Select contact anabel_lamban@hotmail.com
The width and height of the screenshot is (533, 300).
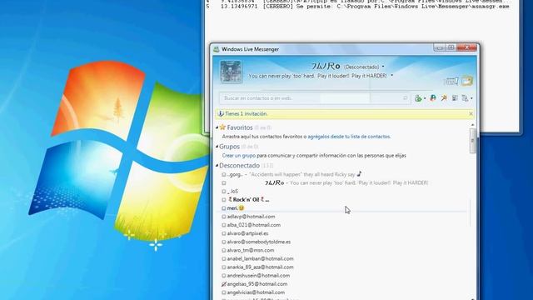tap(260, 258)
